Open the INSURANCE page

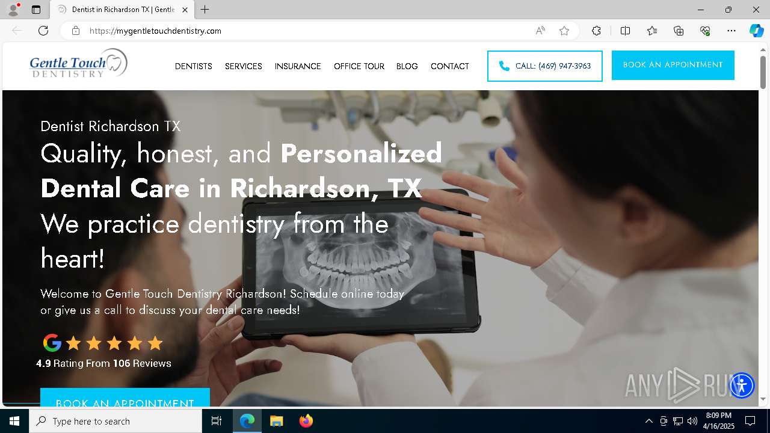click(298, 66)
